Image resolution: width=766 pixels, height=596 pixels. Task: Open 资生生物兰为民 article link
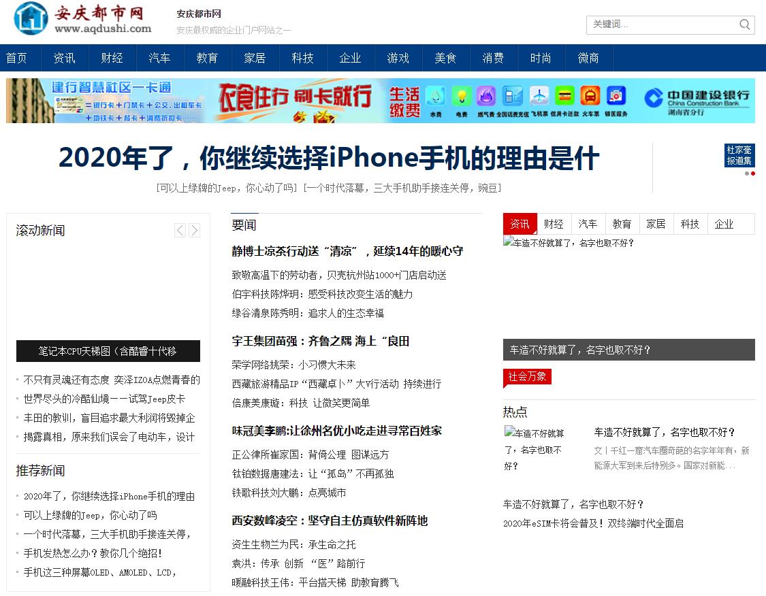(293, 545)
